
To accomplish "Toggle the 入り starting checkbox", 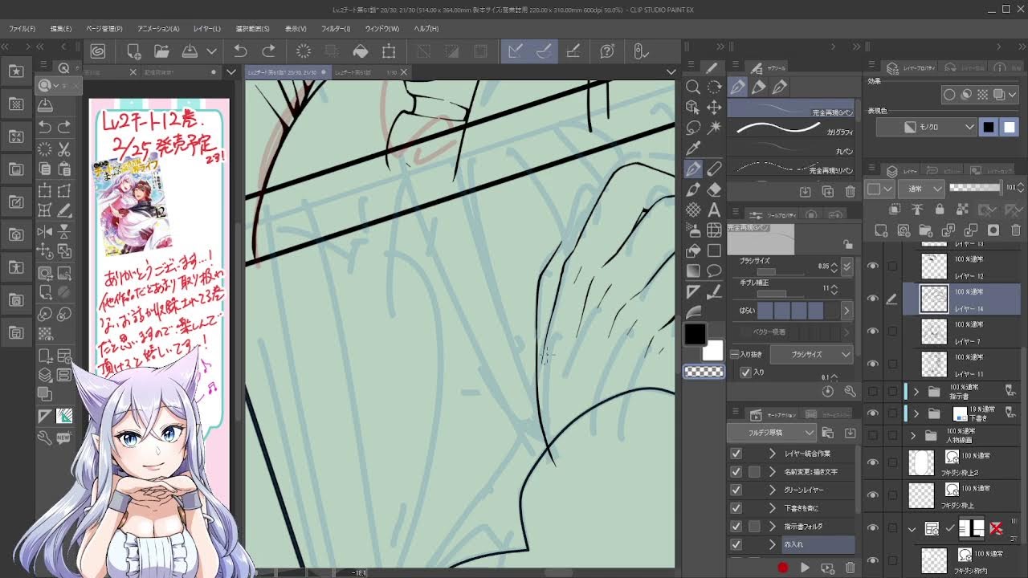I will click(x=746, y=372).
